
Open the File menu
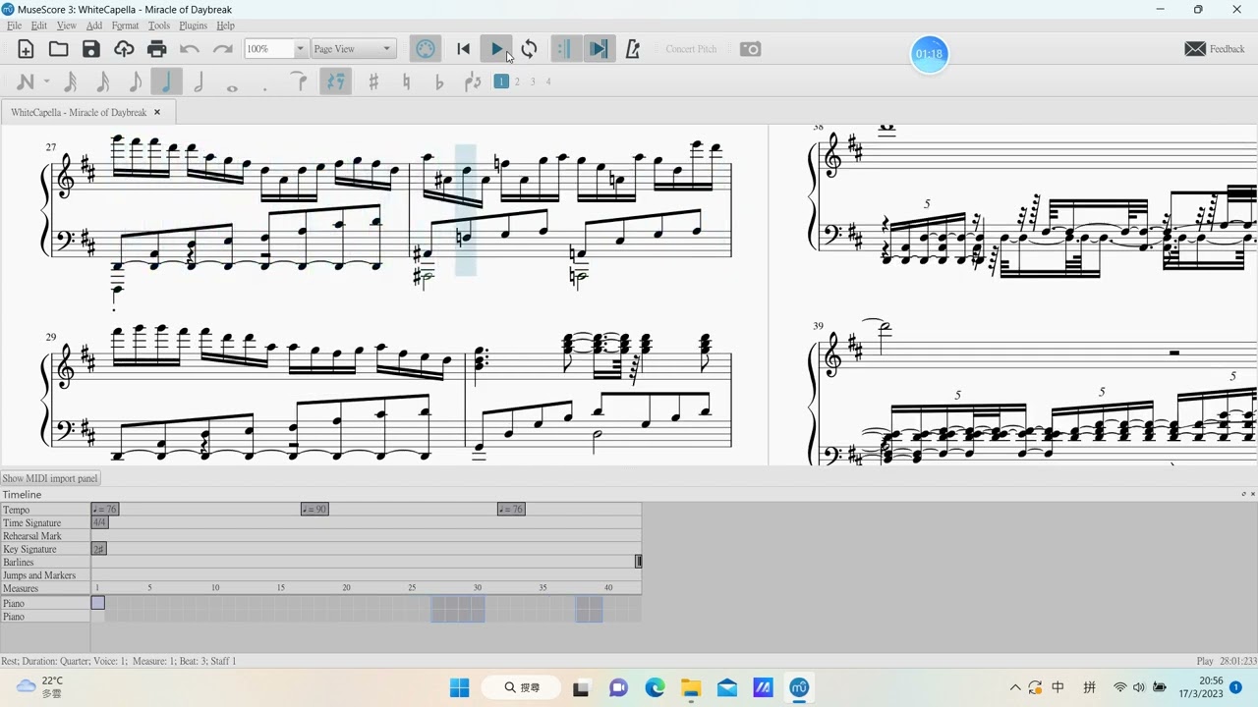pyautogui.click(x=14, y=26)
